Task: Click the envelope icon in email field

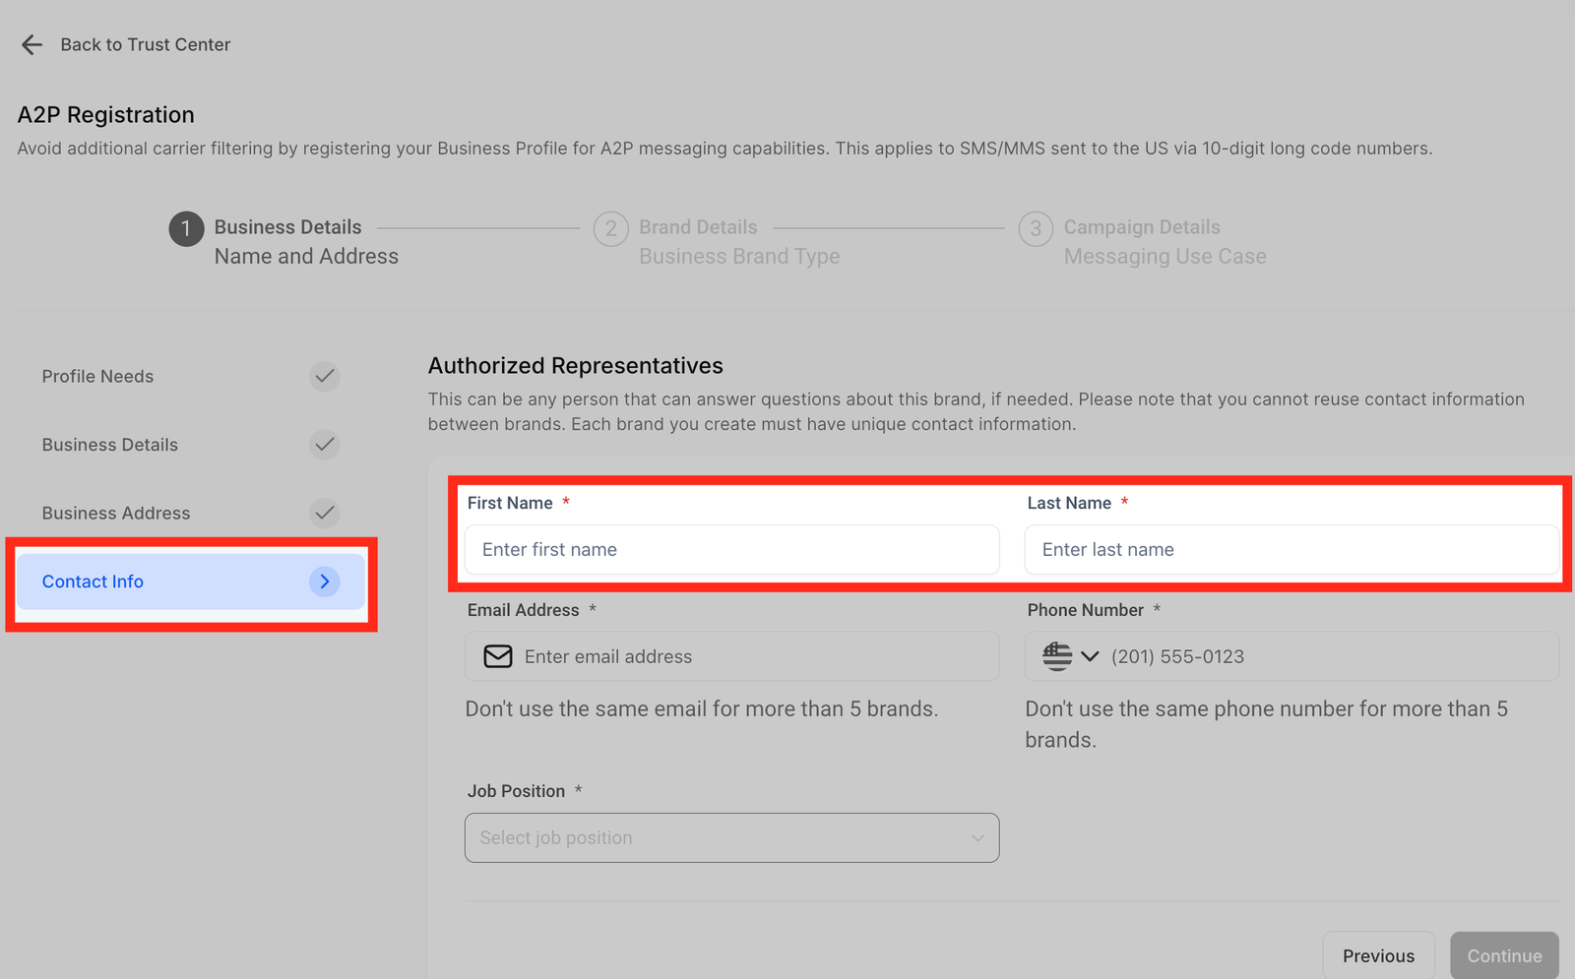Action: point(498,656)
